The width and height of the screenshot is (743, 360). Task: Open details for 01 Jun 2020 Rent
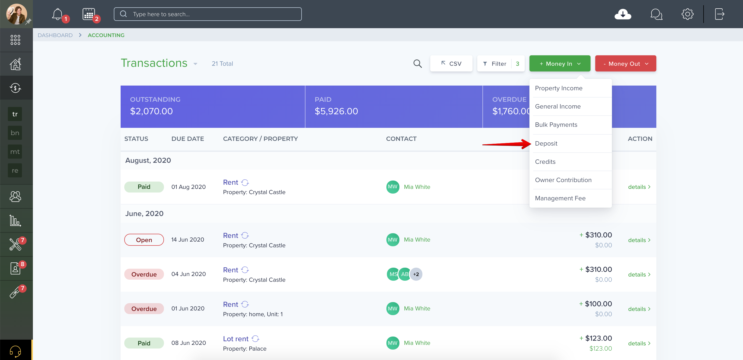click(639, 309)
